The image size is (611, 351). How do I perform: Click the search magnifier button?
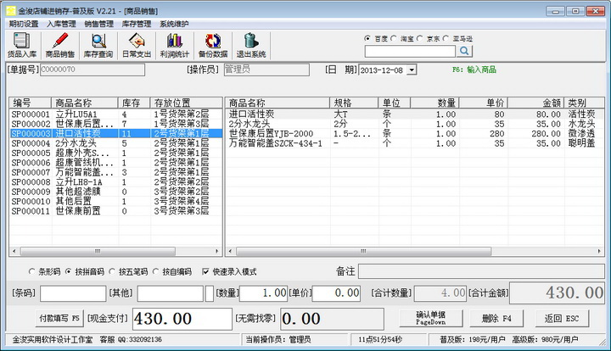pos(464,51)
